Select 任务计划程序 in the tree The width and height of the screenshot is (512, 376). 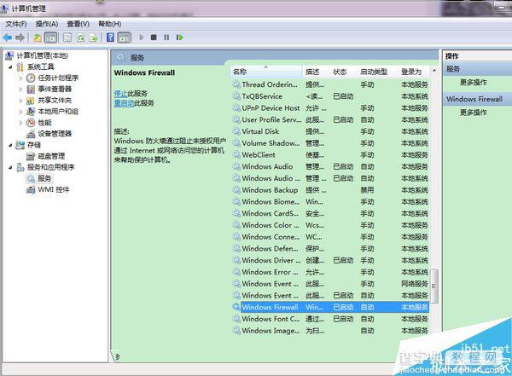58,78
